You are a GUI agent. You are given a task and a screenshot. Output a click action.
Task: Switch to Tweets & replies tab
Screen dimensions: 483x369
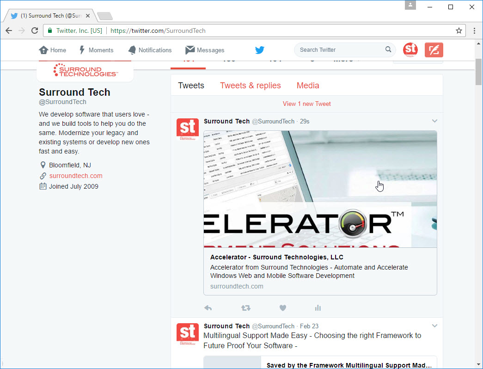tap(251, 86)
